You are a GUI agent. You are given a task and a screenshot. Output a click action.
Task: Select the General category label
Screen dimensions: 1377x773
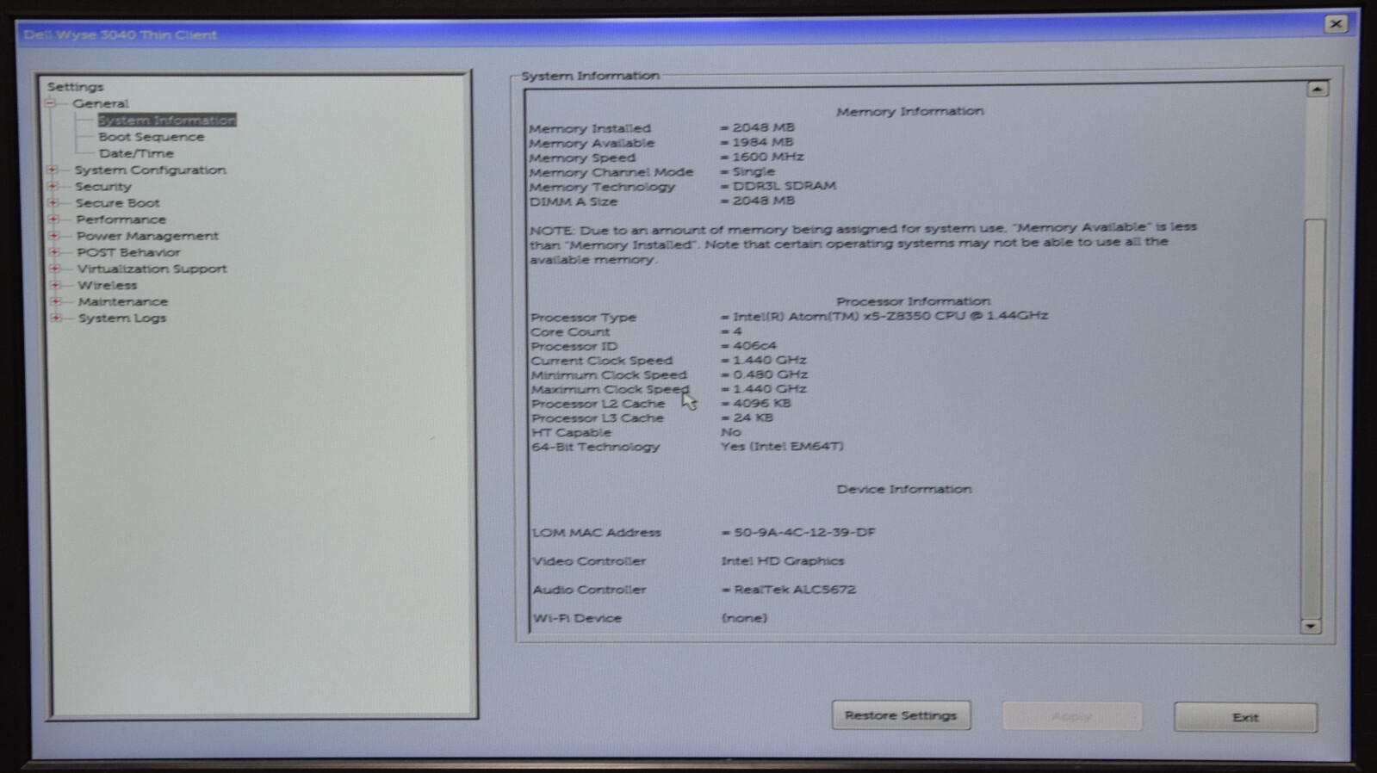point(101,103)
